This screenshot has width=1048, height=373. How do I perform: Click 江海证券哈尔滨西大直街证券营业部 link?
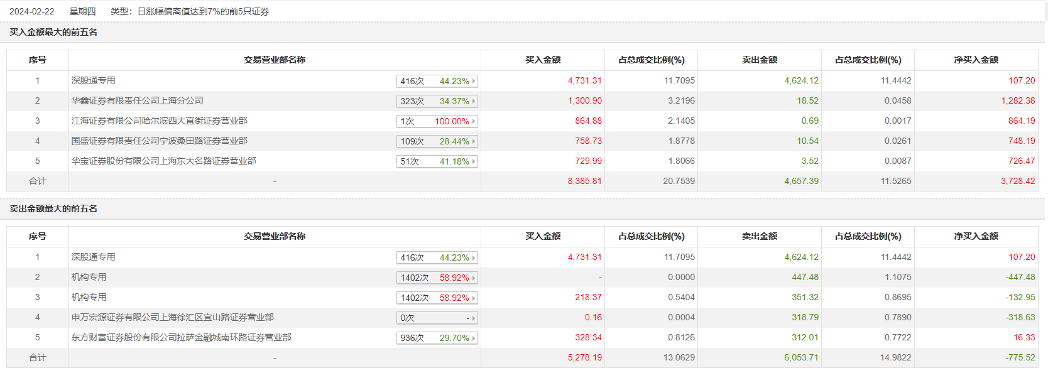tap(159, 121)
